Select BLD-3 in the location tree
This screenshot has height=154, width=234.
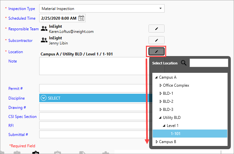168,110
